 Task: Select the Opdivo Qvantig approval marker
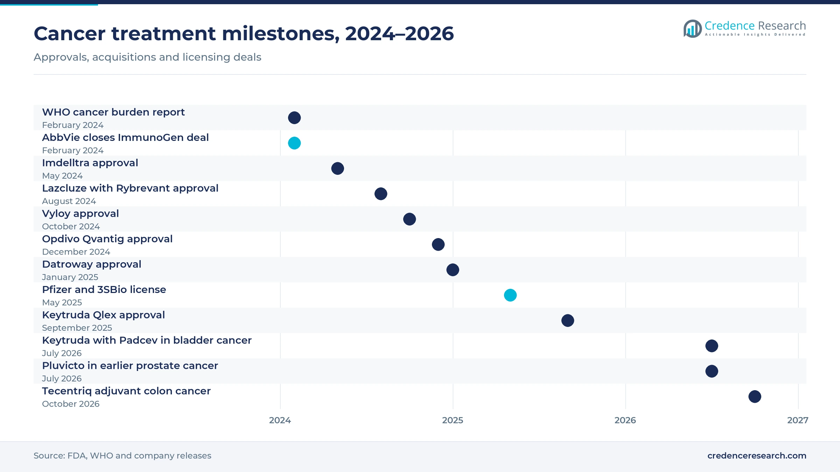pos(438,244)
